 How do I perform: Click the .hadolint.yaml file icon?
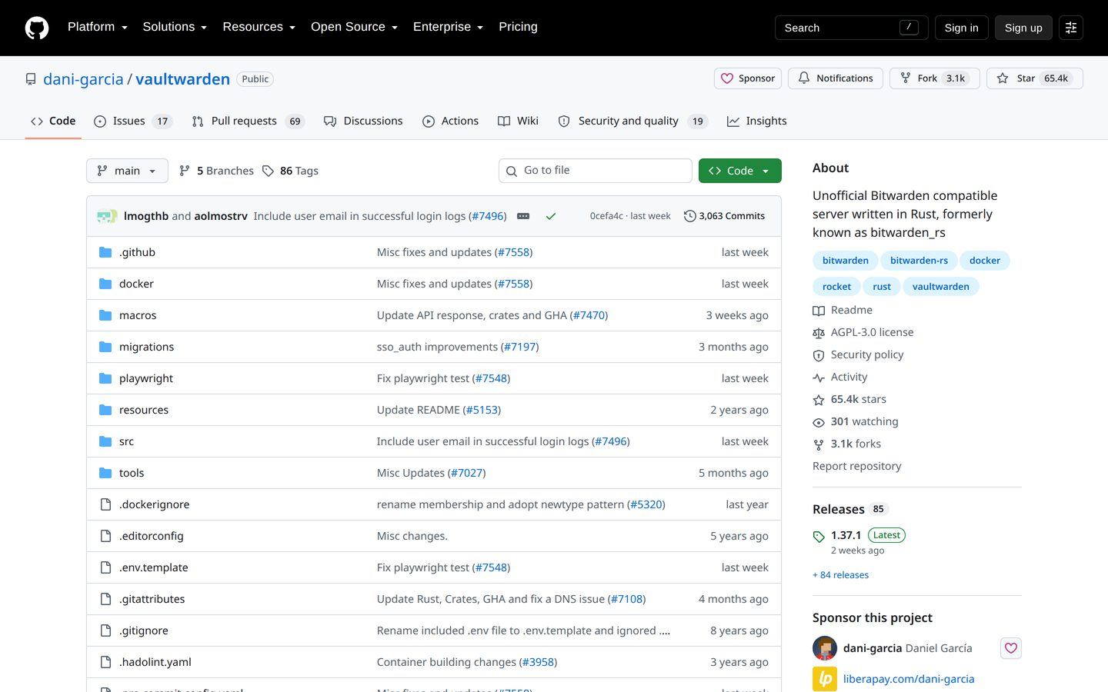(105, 662)
